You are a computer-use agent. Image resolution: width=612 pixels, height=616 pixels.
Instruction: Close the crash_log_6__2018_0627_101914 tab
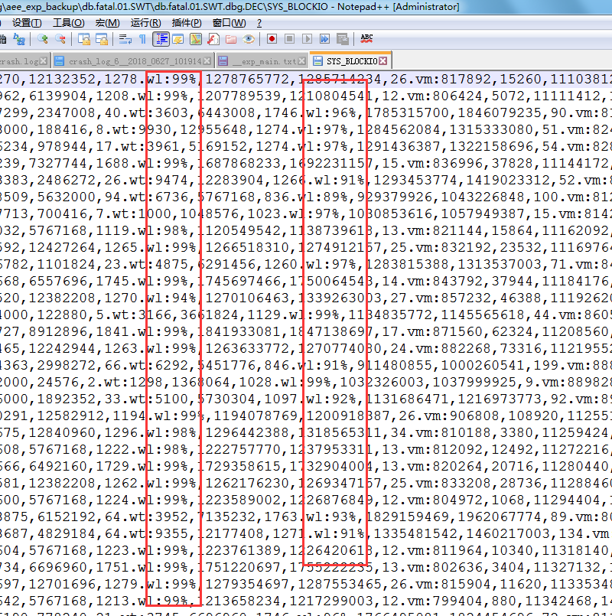207,61
